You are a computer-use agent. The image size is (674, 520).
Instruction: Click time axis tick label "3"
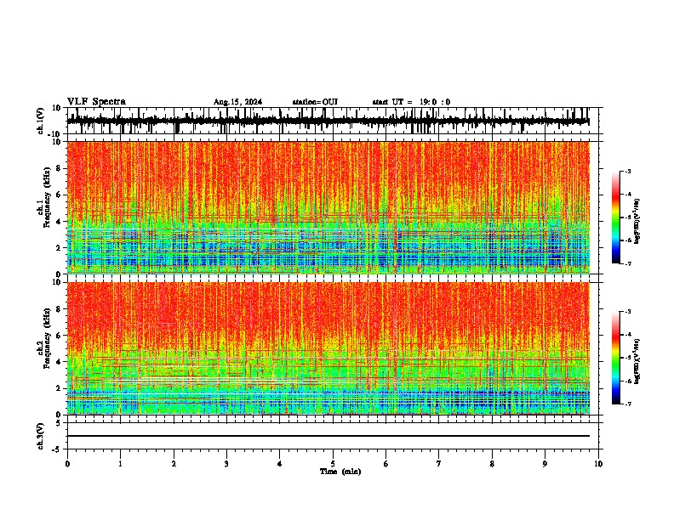[226, 464]
